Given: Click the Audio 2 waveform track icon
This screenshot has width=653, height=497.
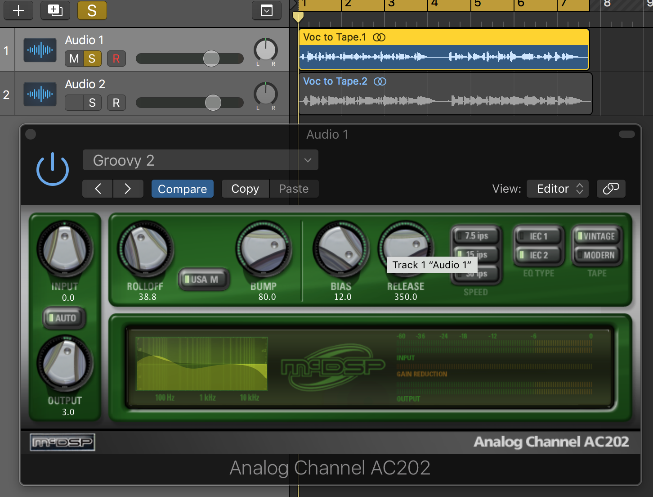Looking at the screenshot, I should pyautogui.click(x=40, y=94).
